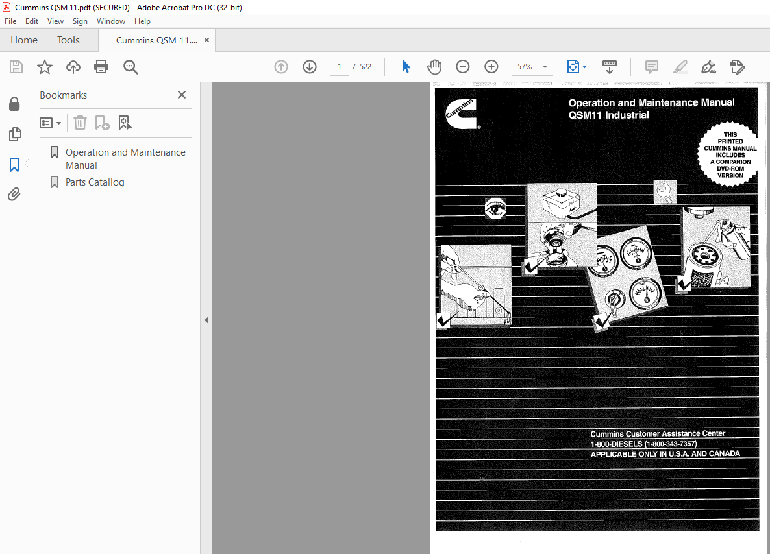770x554 pixels.
Task: Close the Bookmarks panel
Action: coord(182,95)
